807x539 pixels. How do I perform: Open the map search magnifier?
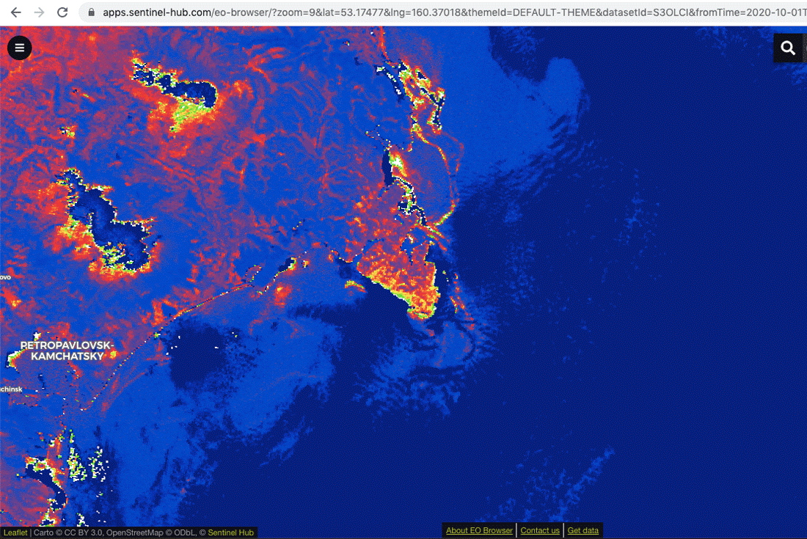[x=788, y=48]
